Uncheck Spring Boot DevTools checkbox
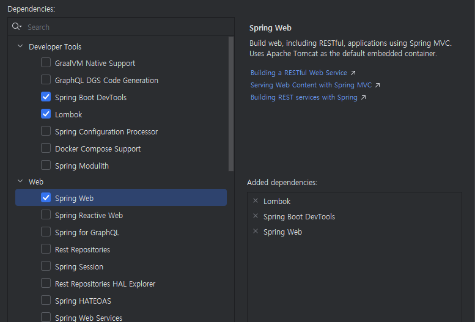This screenshot has height=322, width=475. pos(46,97)
